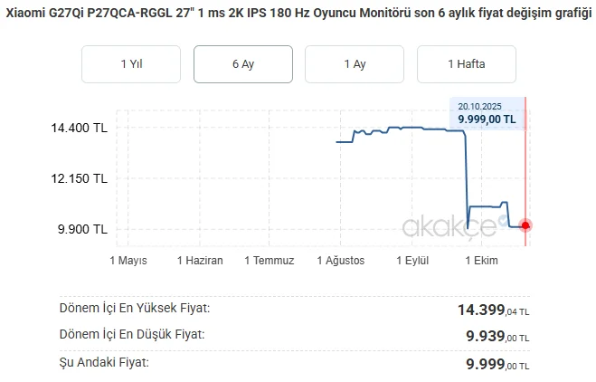Click the 1 Ekim axis label

pos(481,261)
